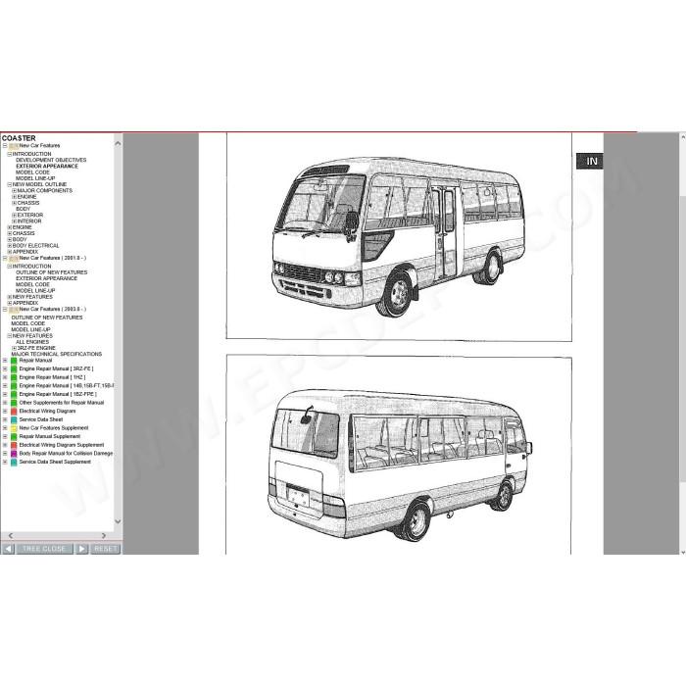Open Service Data Sheet Supplement entry
Viewport: 686px width, 686px height.
[x=55, y=462]
